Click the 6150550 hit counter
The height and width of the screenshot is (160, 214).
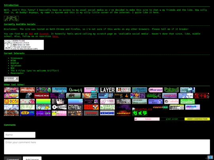click(x=11, y=79)
